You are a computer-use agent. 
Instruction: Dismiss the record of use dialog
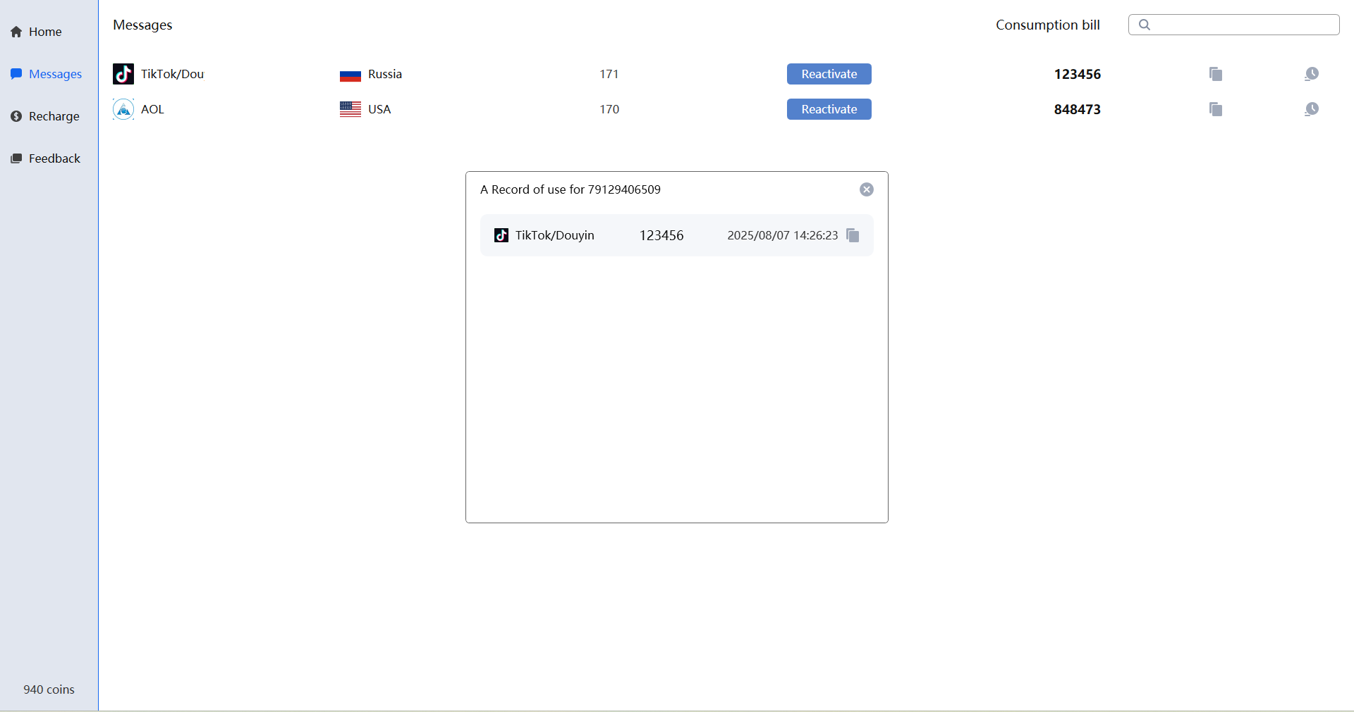tap(866, 189)
